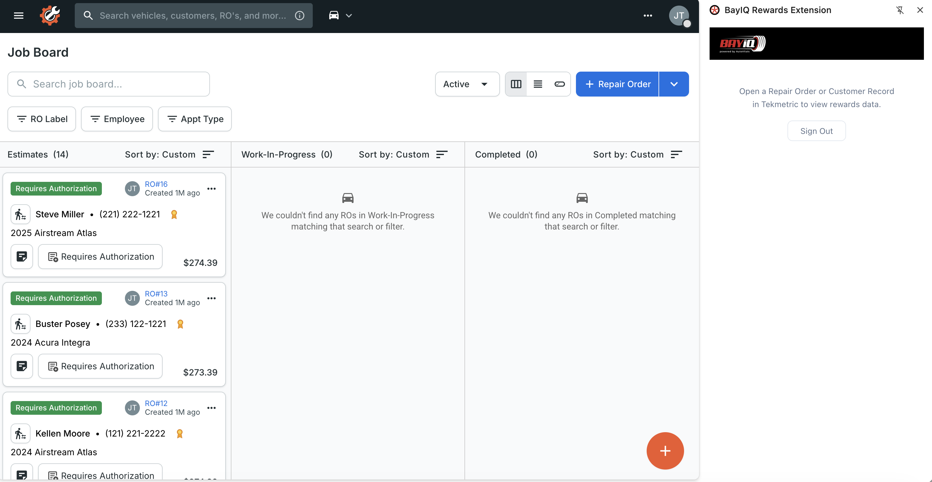Open the Appt Type filter

pyautogui.click(x=195, y=119)
